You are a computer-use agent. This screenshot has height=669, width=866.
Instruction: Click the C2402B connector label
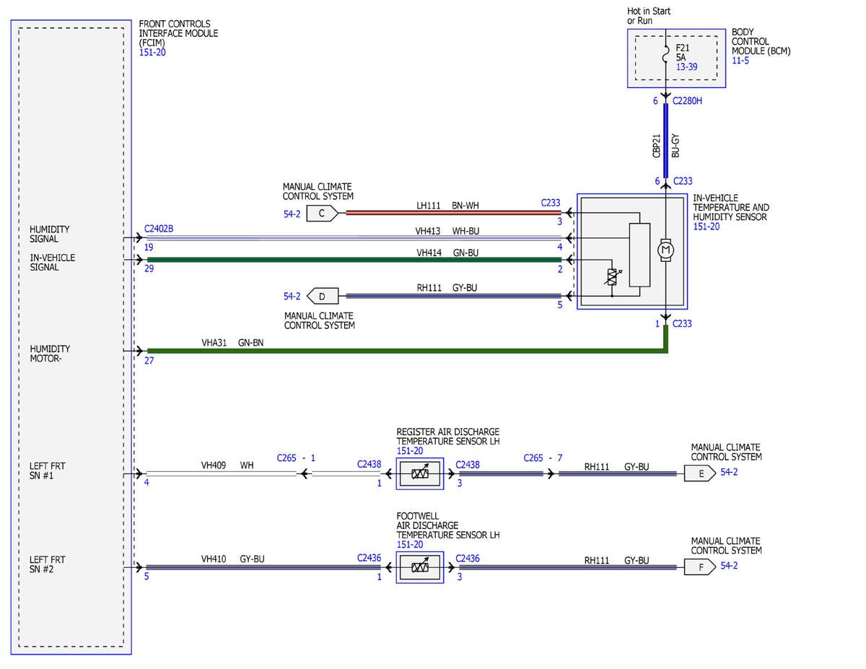tap(159, 229)
